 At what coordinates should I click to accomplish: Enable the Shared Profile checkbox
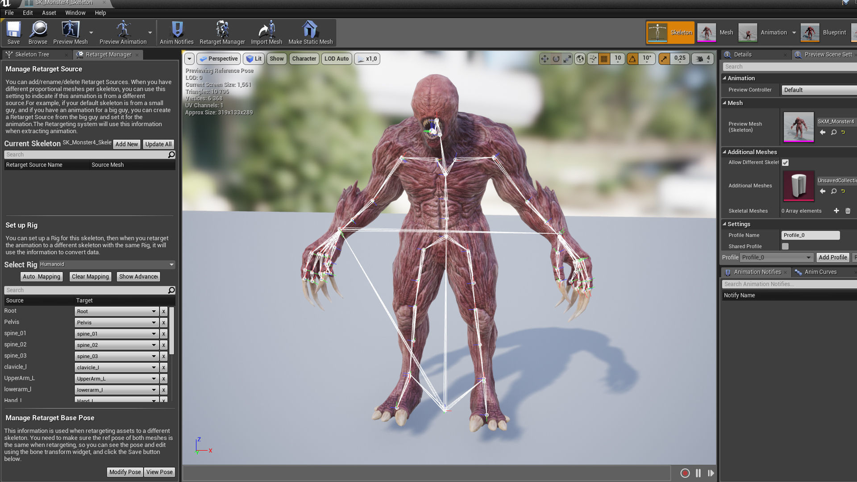(x=785, y=246)
